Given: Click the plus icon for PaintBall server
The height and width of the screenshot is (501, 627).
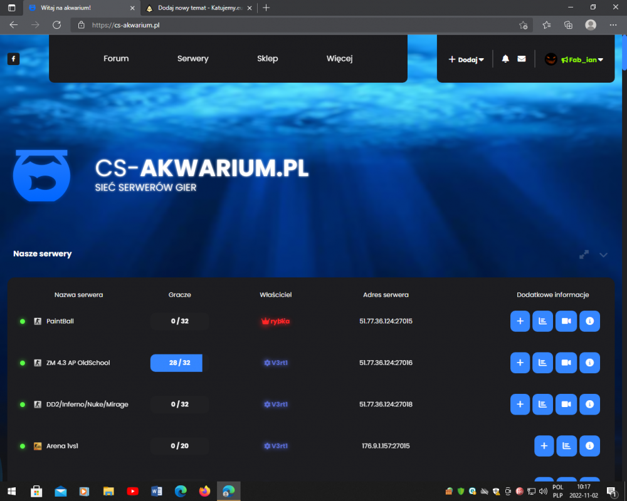Looking at the screenshot, I should pos(520,321).
